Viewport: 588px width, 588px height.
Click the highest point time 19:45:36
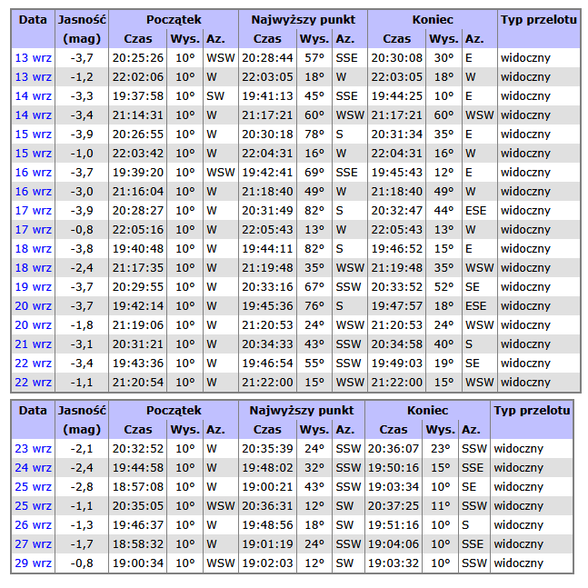point(267,306)
